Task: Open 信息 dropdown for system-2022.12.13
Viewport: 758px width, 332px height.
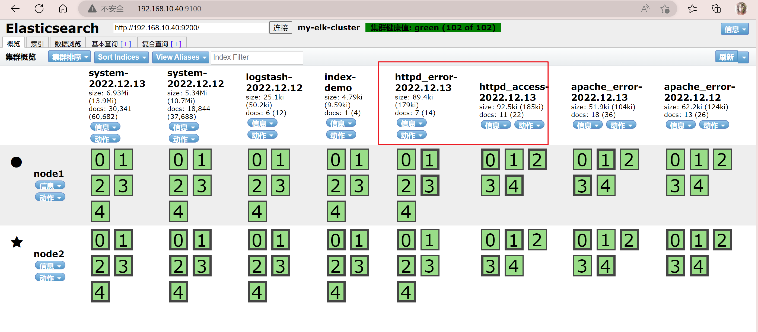Action: 105,127
